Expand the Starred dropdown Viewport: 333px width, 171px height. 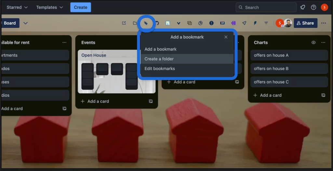(x=17, y=7)
